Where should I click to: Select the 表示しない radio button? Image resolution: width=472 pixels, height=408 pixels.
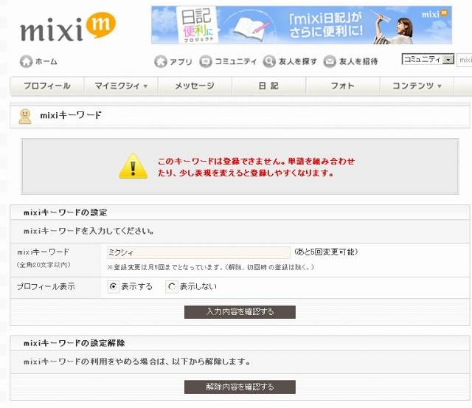(x=172, y=286)
